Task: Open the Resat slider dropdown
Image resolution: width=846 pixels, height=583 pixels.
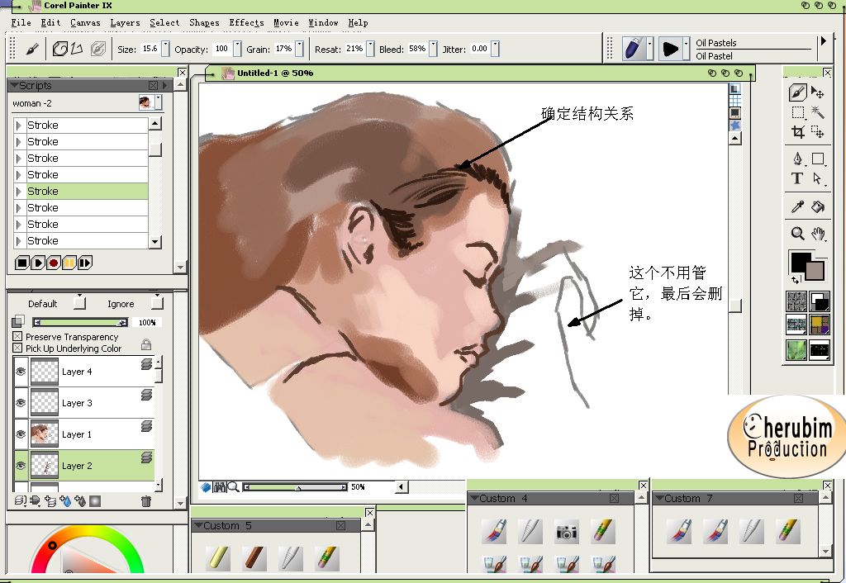Action: pyautogui.click(x=370, y=49)
